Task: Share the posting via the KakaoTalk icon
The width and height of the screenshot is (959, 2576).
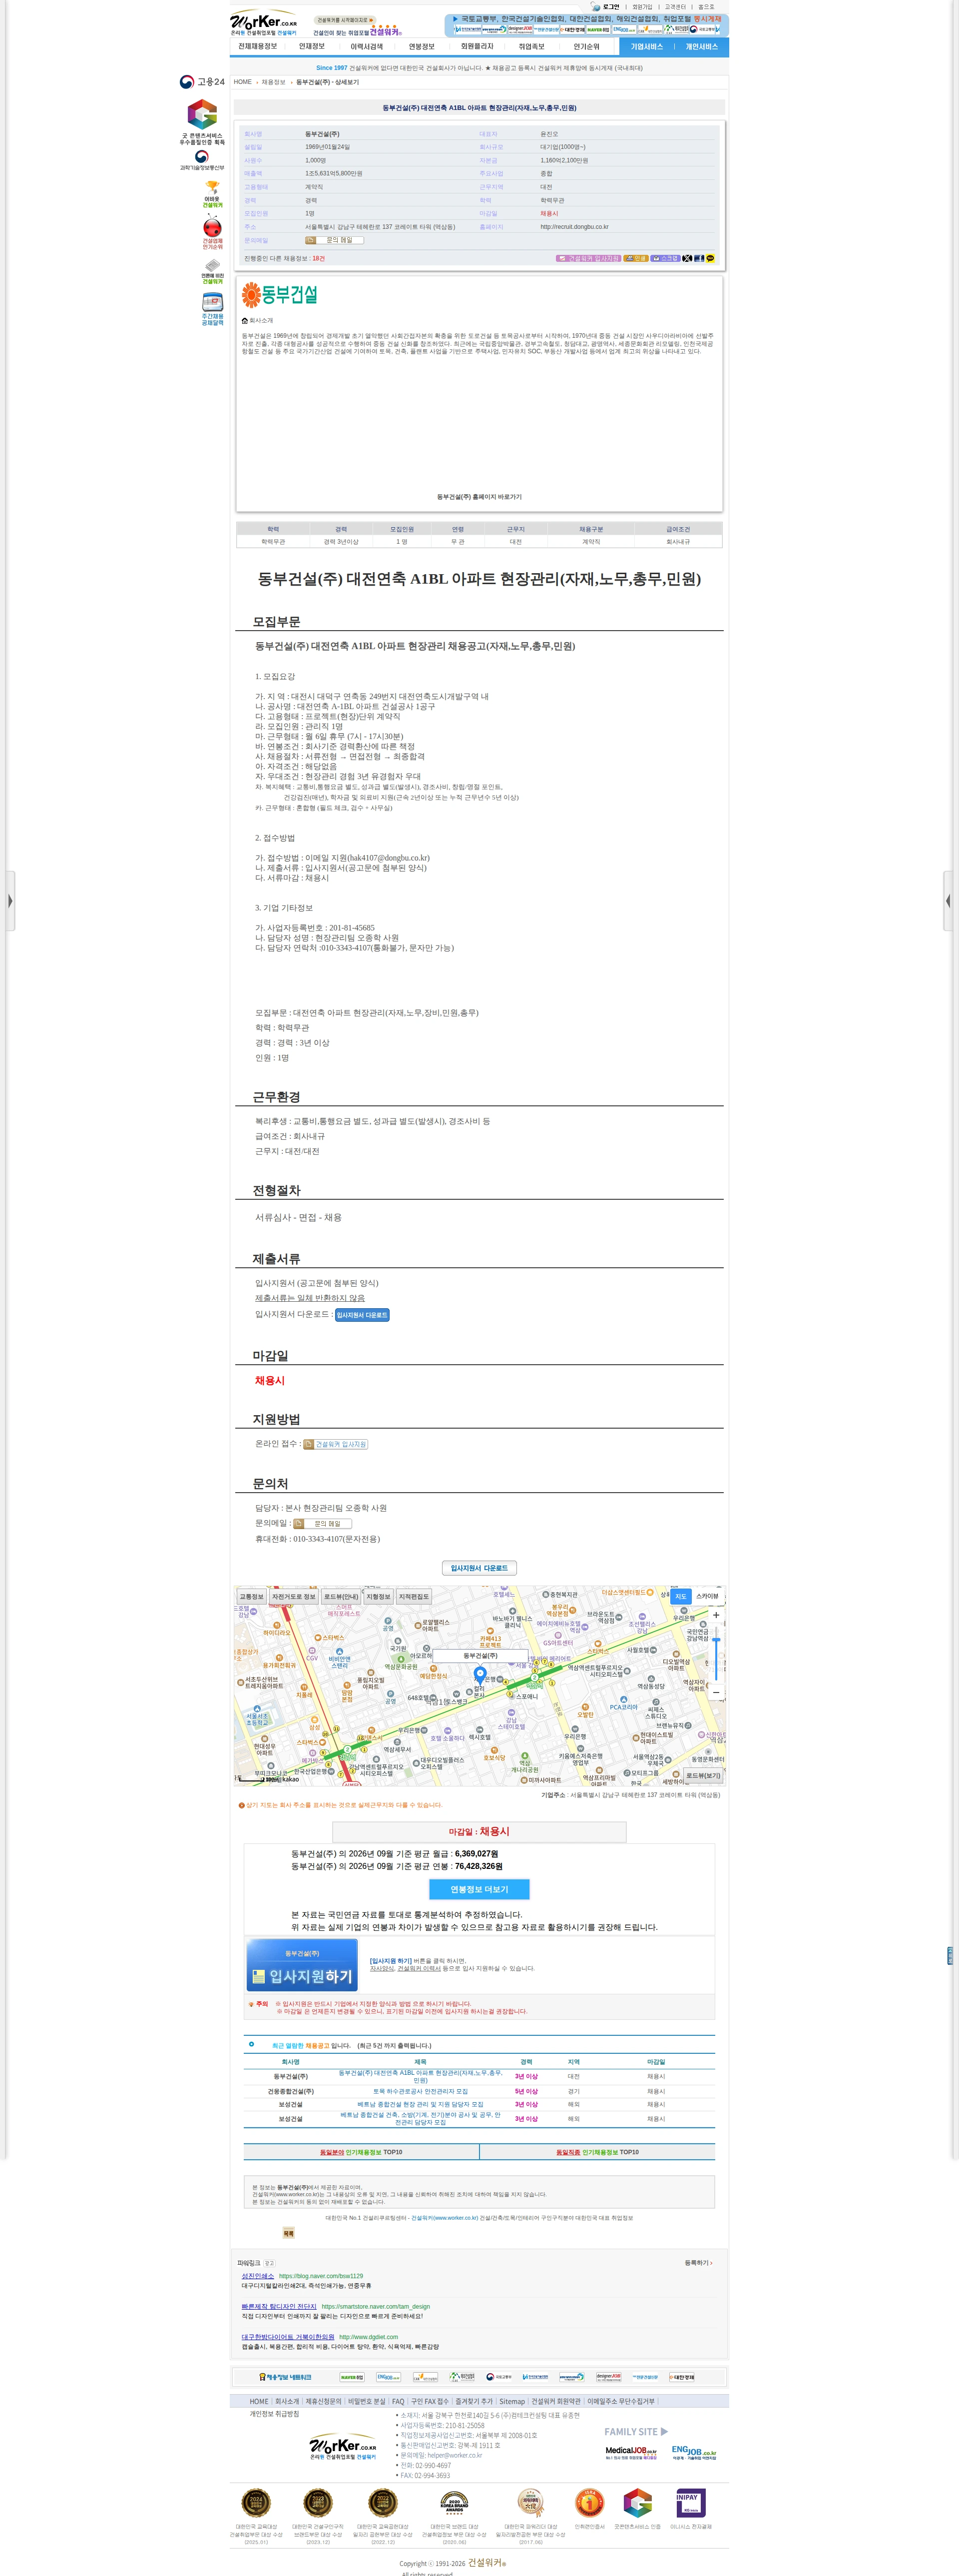Action: click(x=710, y=258)
